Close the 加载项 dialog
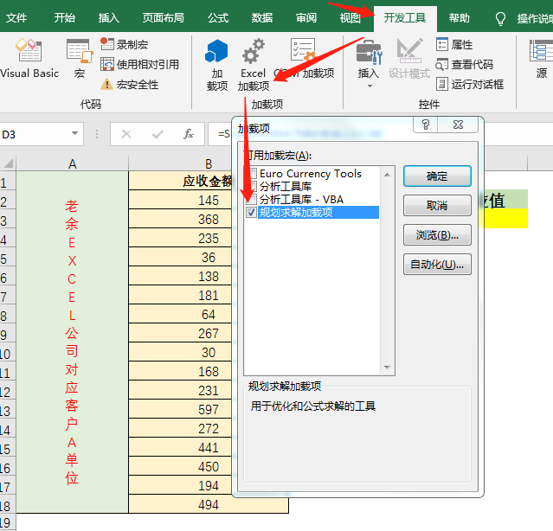 click(x=458, y=125)
